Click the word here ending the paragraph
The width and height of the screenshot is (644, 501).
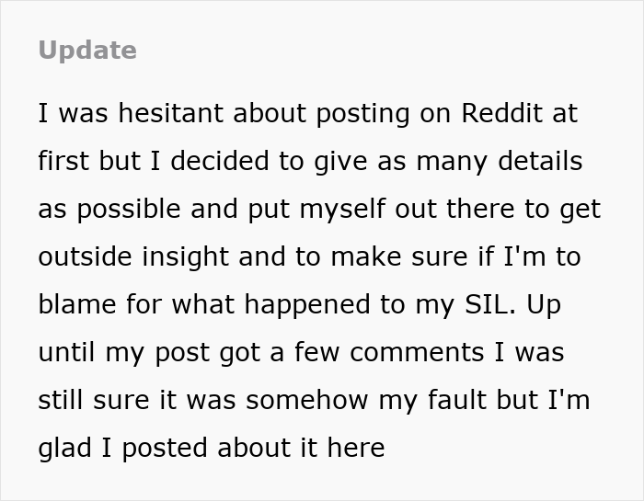[x=356, y=448]
